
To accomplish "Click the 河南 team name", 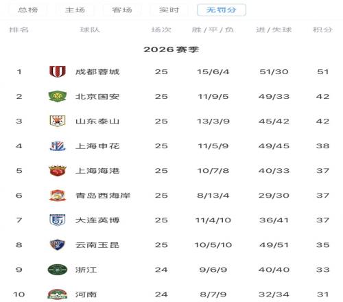I will coord(86,294).
